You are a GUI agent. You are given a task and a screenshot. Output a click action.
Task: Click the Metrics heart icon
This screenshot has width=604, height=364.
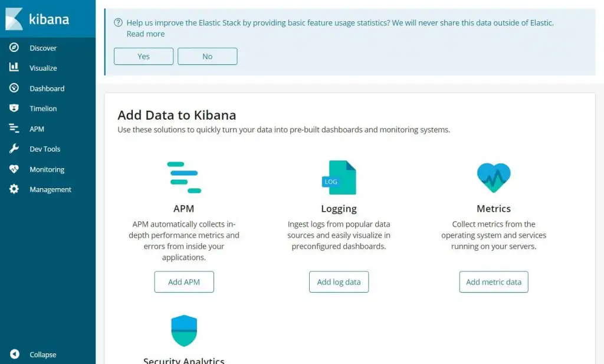(494, 178)
